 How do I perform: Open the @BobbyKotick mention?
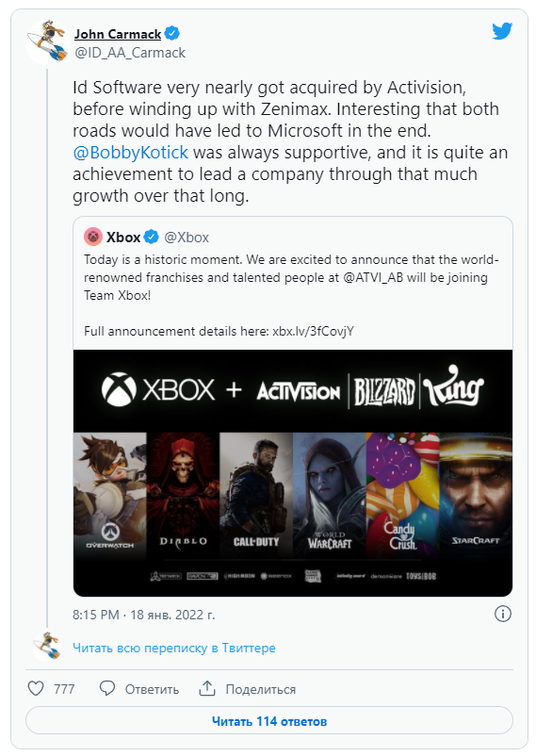pyautogui.click(x=130, y=153)
